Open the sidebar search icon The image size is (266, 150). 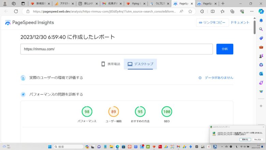(261, 29)
